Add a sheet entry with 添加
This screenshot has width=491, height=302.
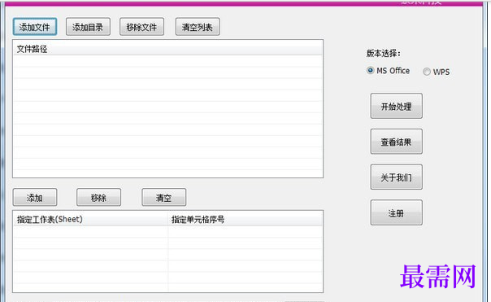pyautogui.click(x=35, y=198)
